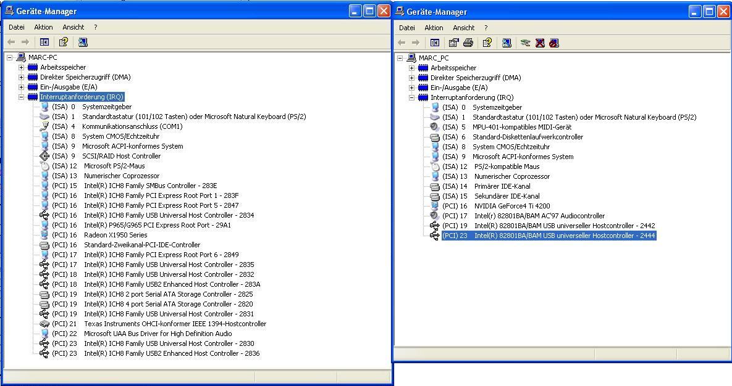Open the Ansicht menu in right window

[463, 28]
